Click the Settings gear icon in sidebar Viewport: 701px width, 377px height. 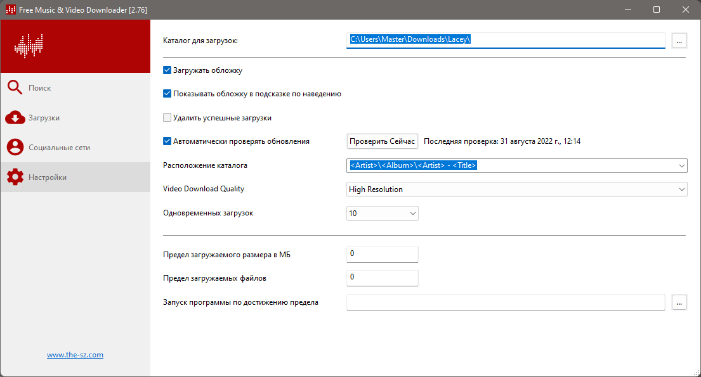[x=15, y=177]
